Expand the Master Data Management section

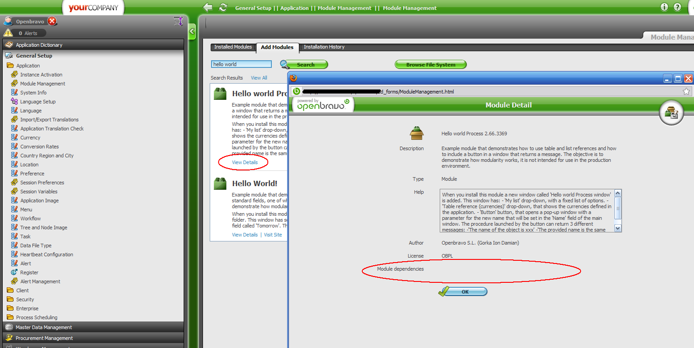(x=94, y=327)
